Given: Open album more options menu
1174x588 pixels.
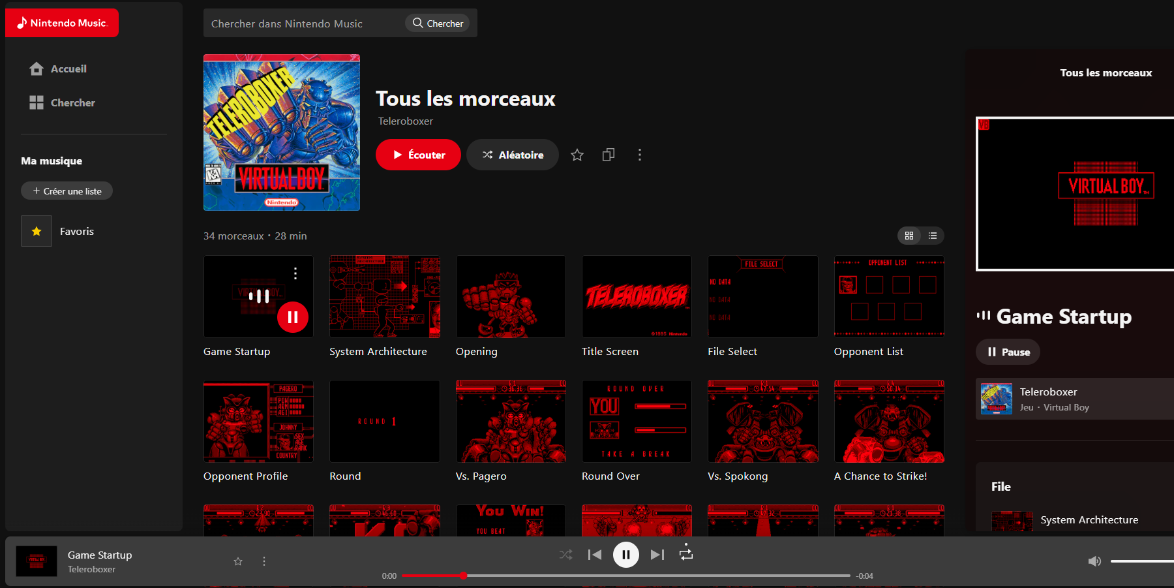Looking at the screenshot, I should coord(640,155).
